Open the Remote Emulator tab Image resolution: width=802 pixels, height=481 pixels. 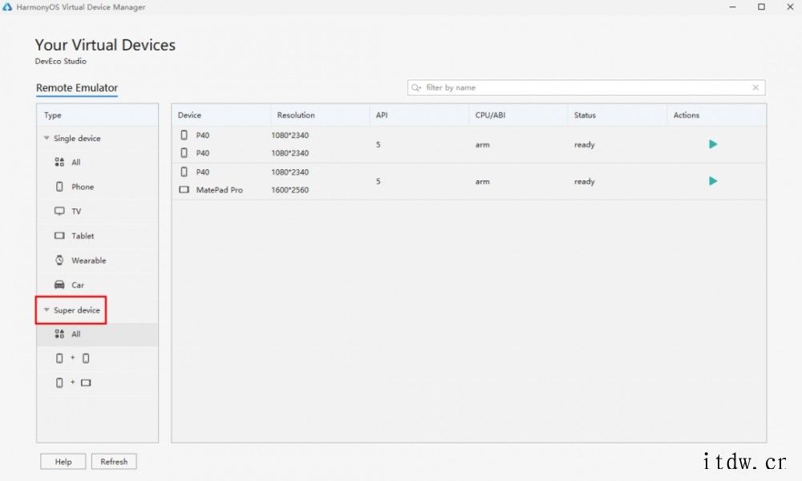pos(77,88)
